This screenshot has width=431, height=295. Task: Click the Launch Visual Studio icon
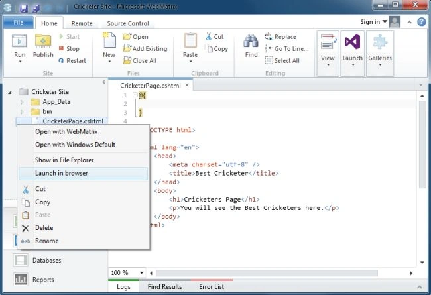click(x=352, y=42)
